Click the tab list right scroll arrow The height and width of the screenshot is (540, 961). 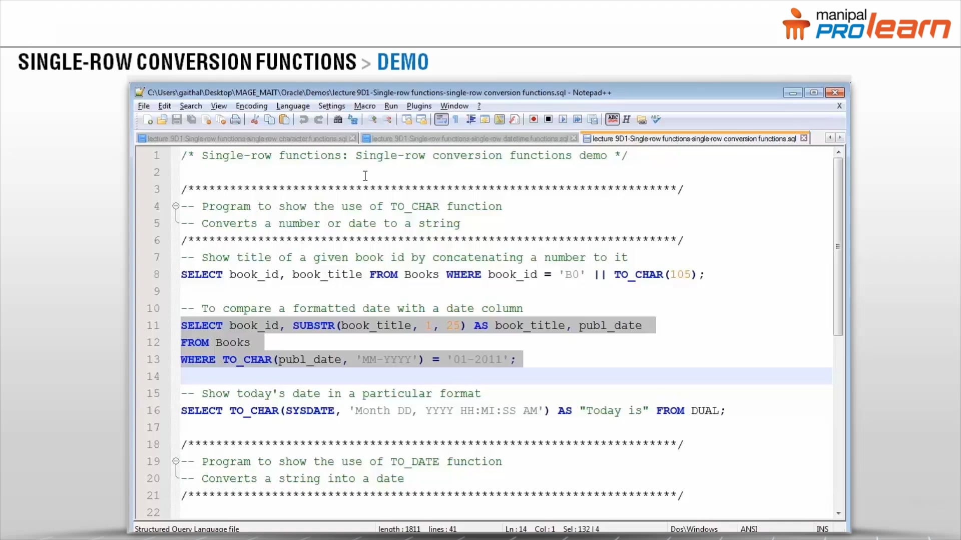pos(840,137)
